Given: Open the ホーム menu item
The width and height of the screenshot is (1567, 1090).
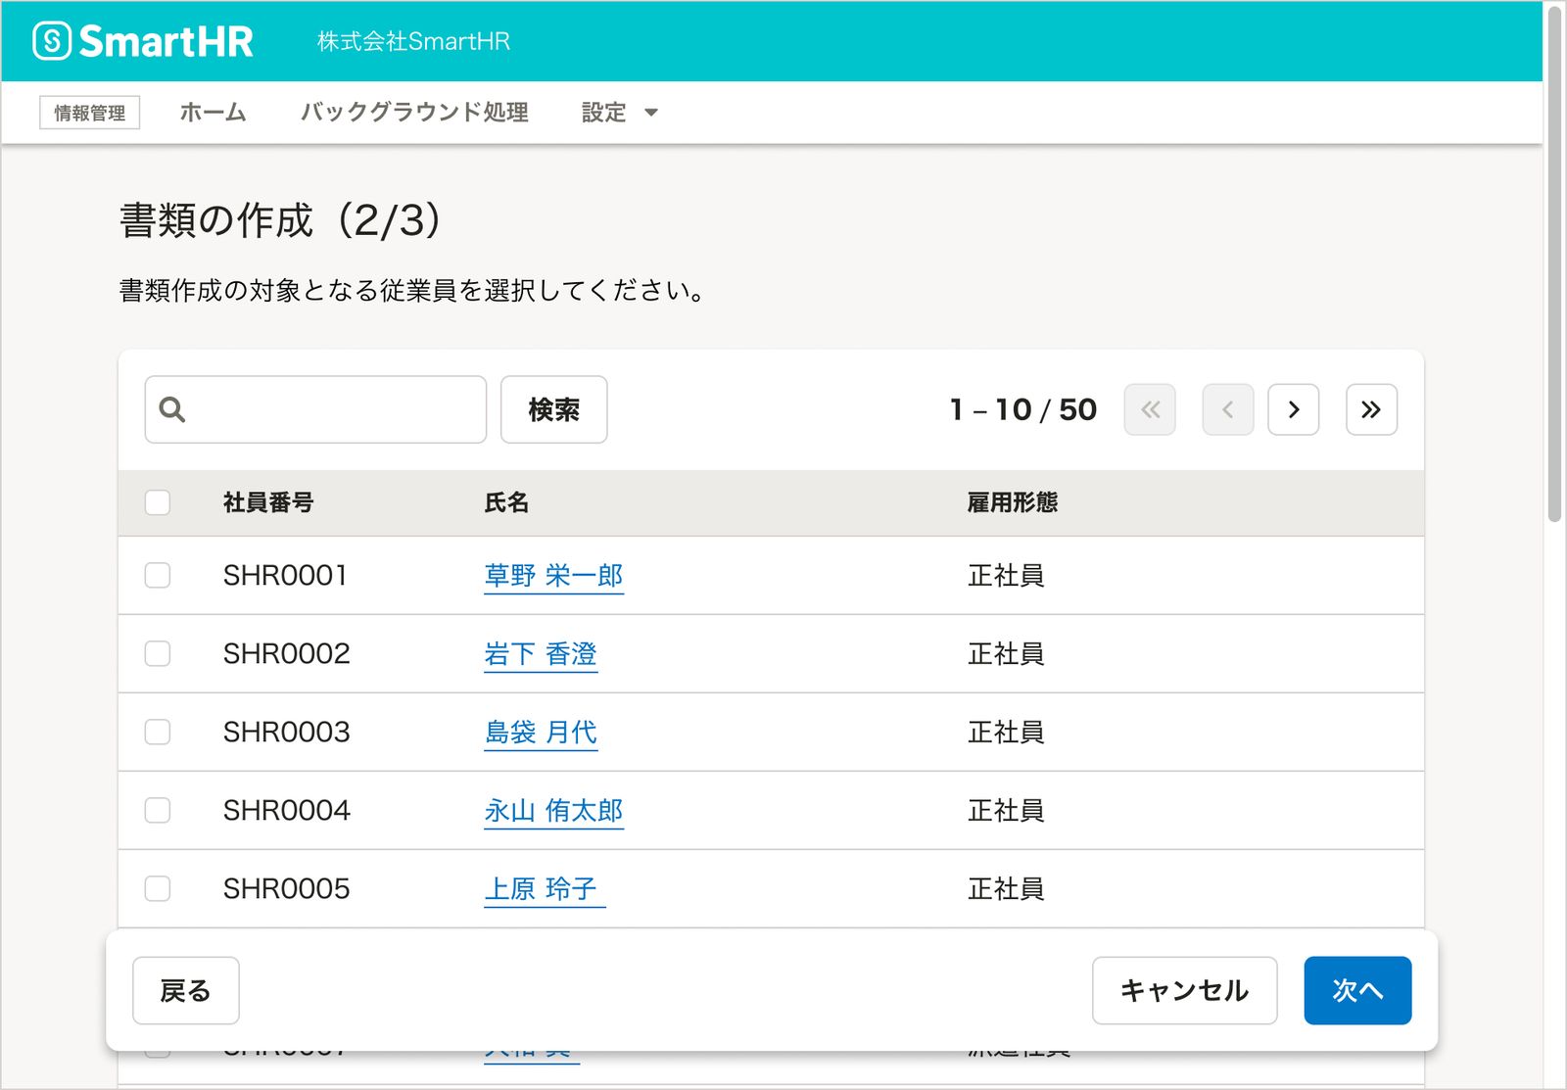Looking at the screenshot, I should click(x=213, y=113).
